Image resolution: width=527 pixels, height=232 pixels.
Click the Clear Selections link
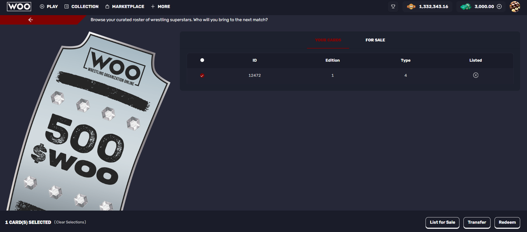point(70,222)
